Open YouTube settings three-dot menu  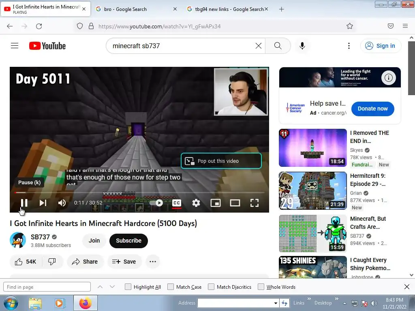pos(349,46)
